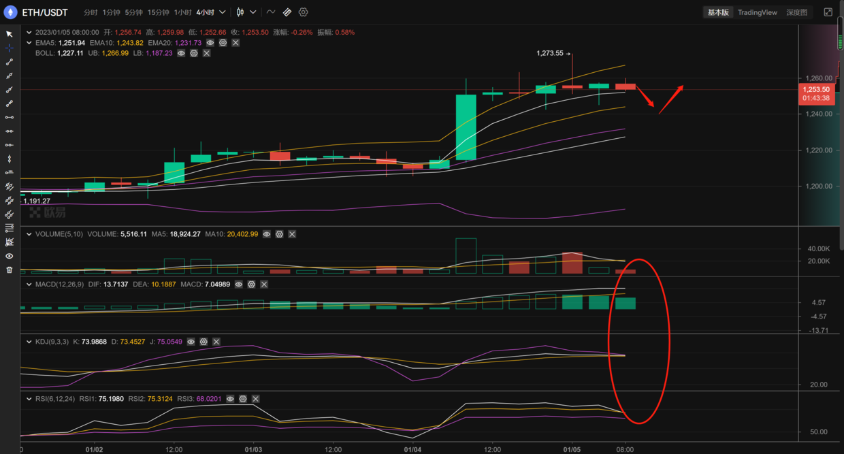Switch to the 1分钟 timeframe
Image resolution: width=844 pixels, height=454 pixels.
pos(112,13)
